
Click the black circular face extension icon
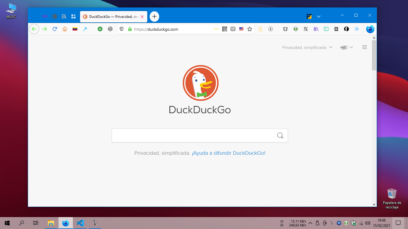(346, 29)
